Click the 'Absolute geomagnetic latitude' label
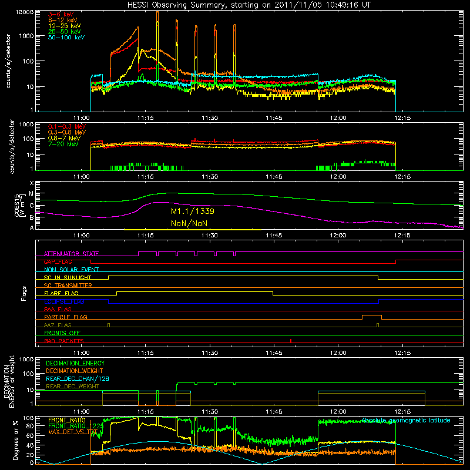The height and width of the screenshot is (470, 470). [406, 420]
